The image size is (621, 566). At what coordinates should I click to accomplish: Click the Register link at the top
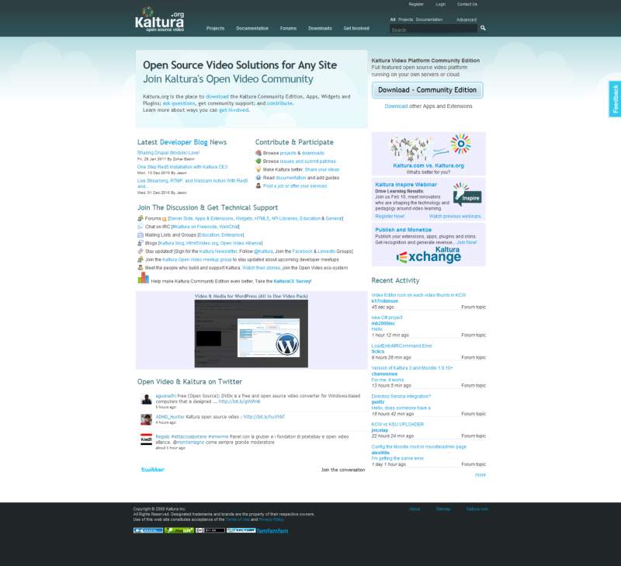click(416, 5)
